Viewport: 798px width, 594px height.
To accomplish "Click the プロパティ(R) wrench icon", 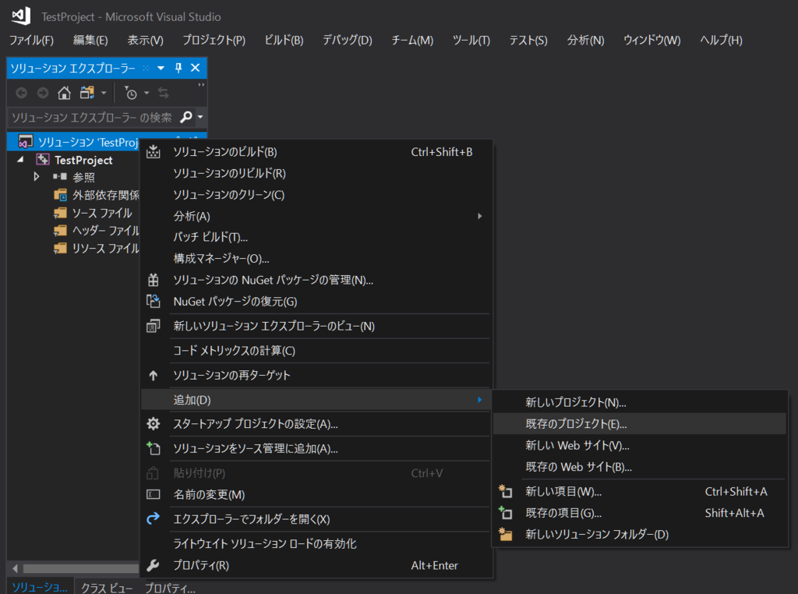I will [154, 565].
